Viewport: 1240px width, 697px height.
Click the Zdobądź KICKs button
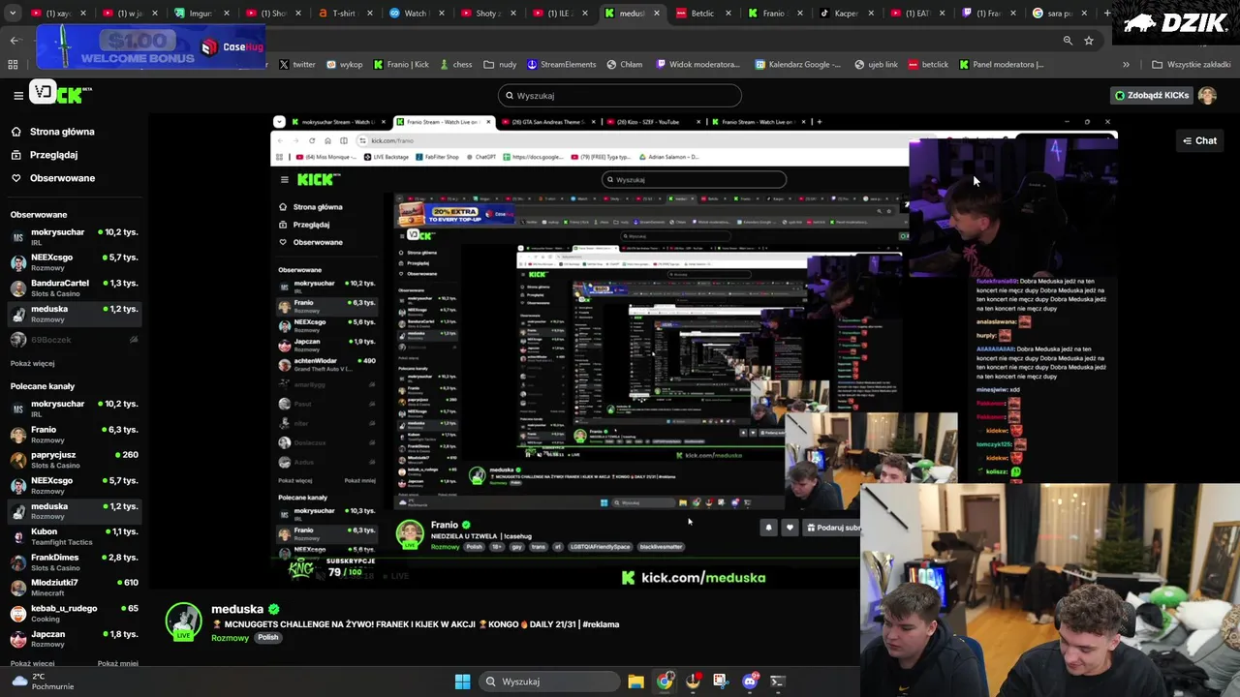coord(1152,96)
